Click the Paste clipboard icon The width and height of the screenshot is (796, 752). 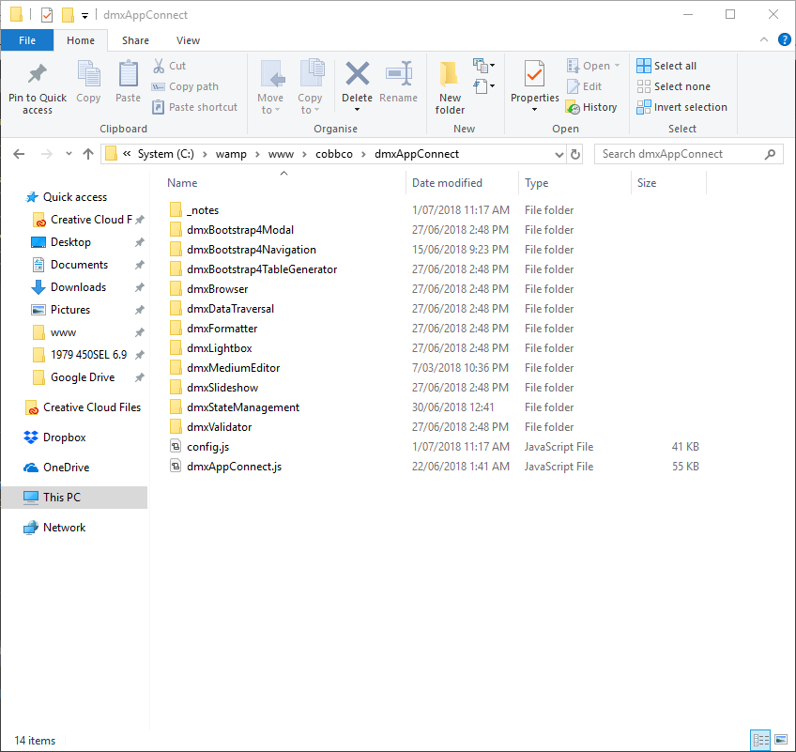click(x=128, y=74)
